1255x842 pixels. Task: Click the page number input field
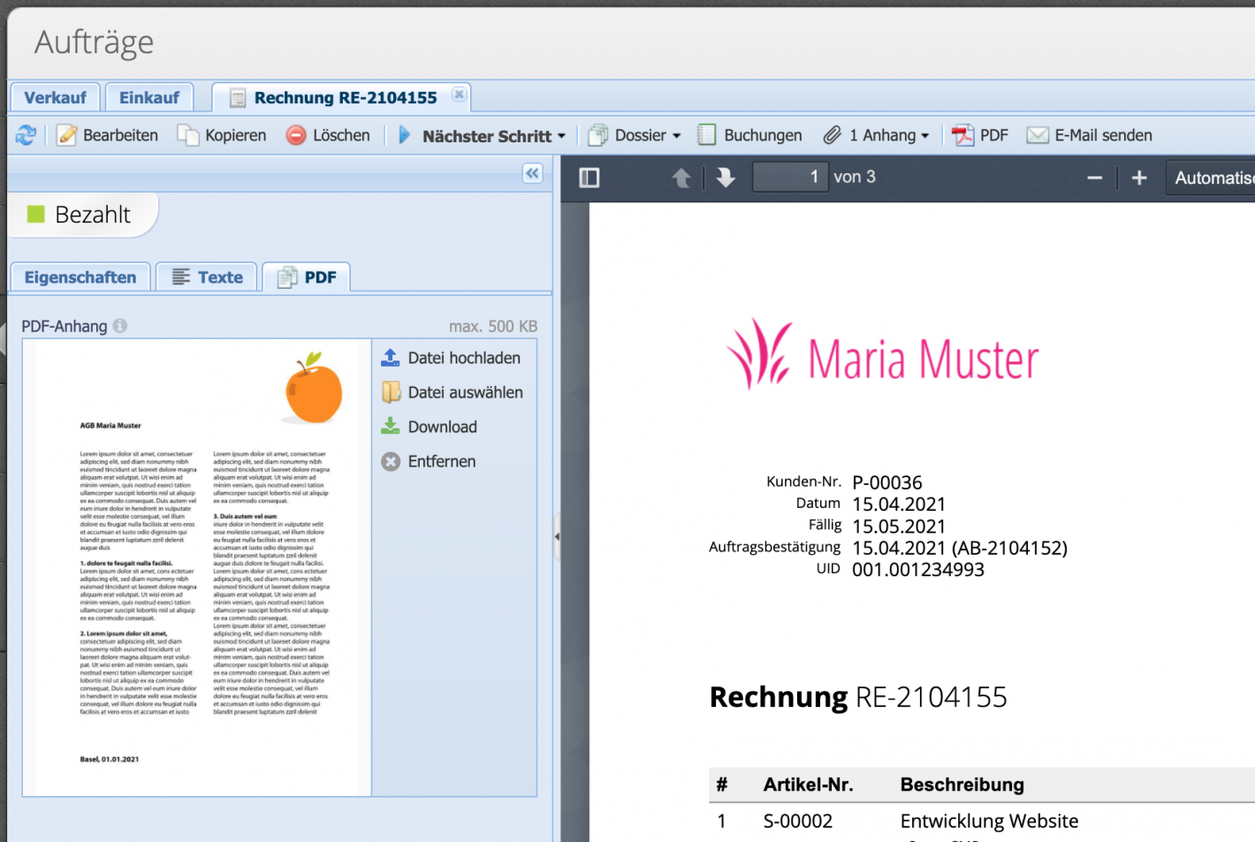coord(789,177)
